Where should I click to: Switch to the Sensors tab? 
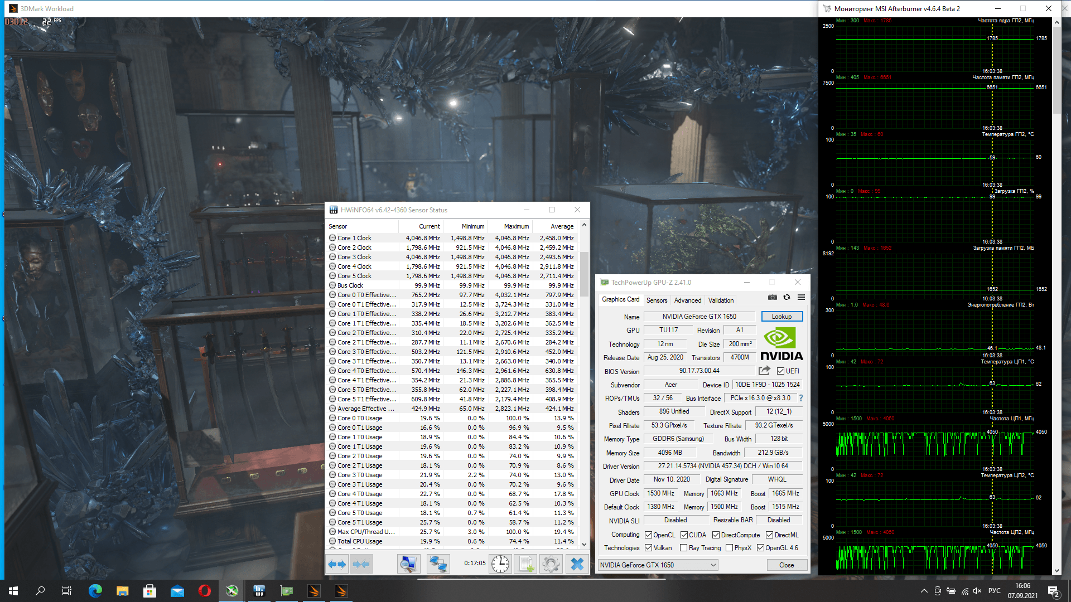tap(657, 300)
